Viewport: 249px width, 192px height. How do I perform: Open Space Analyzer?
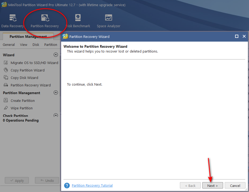(109, 21)
